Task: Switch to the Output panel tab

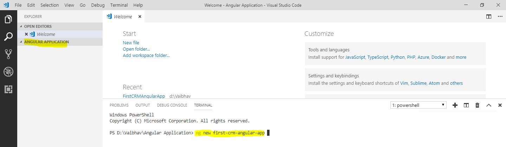Action: [143, 105]
